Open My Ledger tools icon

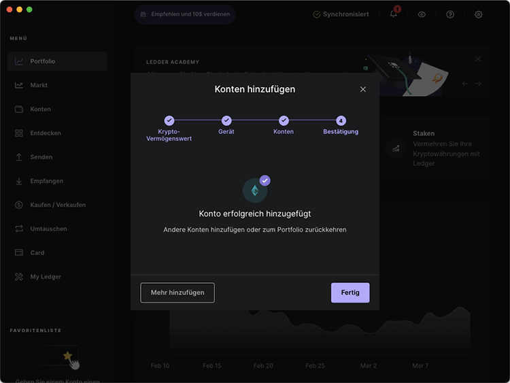(19, 277)
